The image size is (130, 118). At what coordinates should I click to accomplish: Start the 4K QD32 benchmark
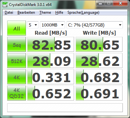17,93
